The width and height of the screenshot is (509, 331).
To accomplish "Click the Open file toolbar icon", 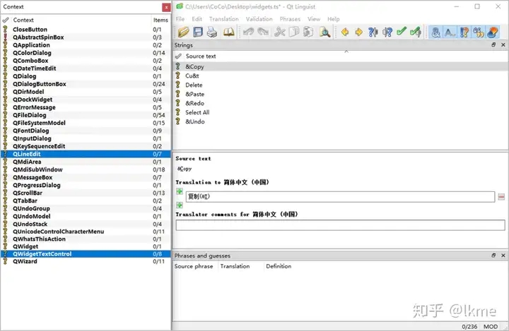I will 184,32.
